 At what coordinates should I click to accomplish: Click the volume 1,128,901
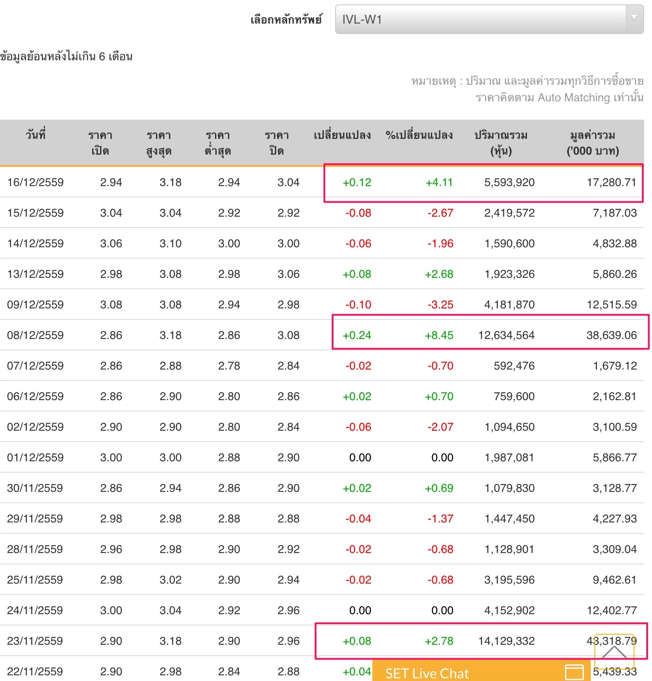[x=510, y=549]
